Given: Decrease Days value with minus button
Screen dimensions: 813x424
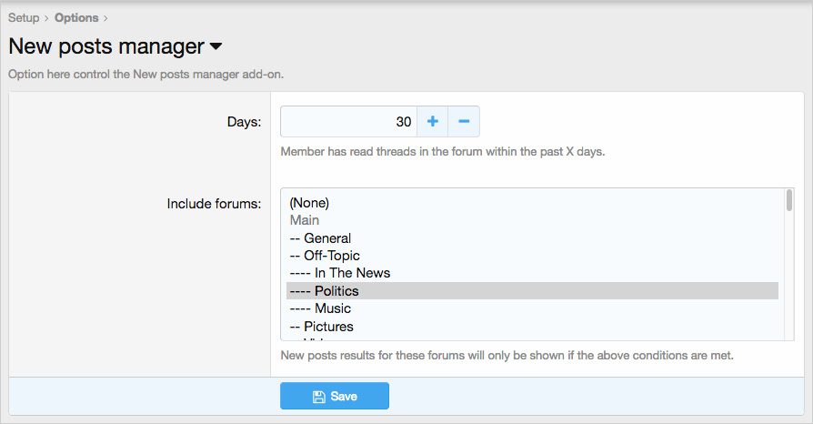Looking at the screenshot, I should point(464,121).
